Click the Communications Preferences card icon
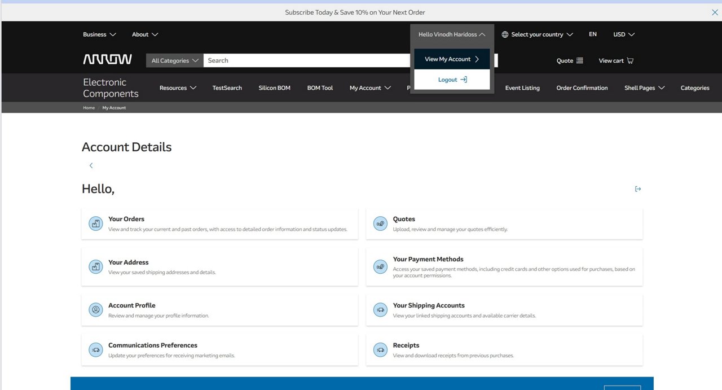 point(96,350)
